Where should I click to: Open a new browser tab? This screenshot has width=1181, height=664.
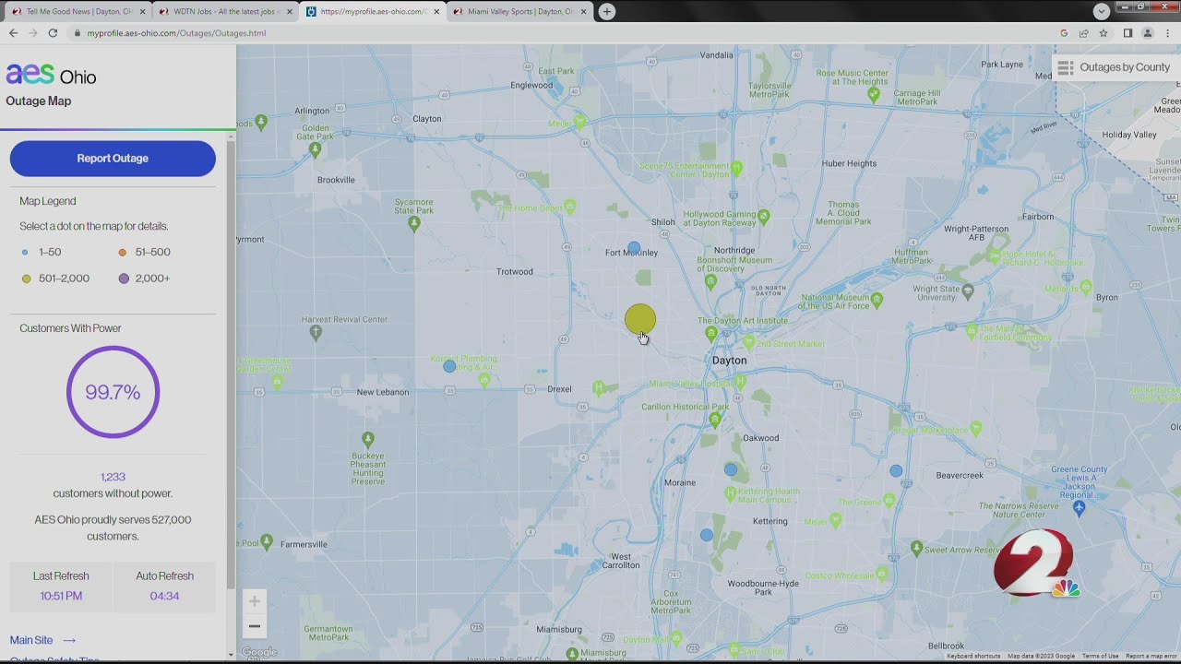pyautogui.click(x=606, y=11)
